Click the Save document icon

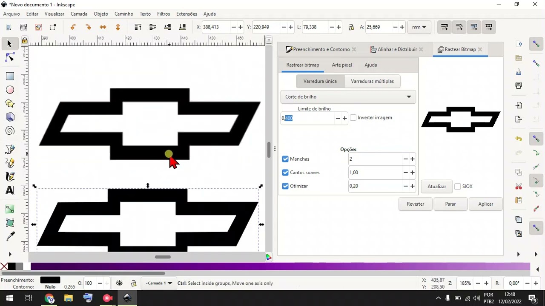tap(519, 72)
